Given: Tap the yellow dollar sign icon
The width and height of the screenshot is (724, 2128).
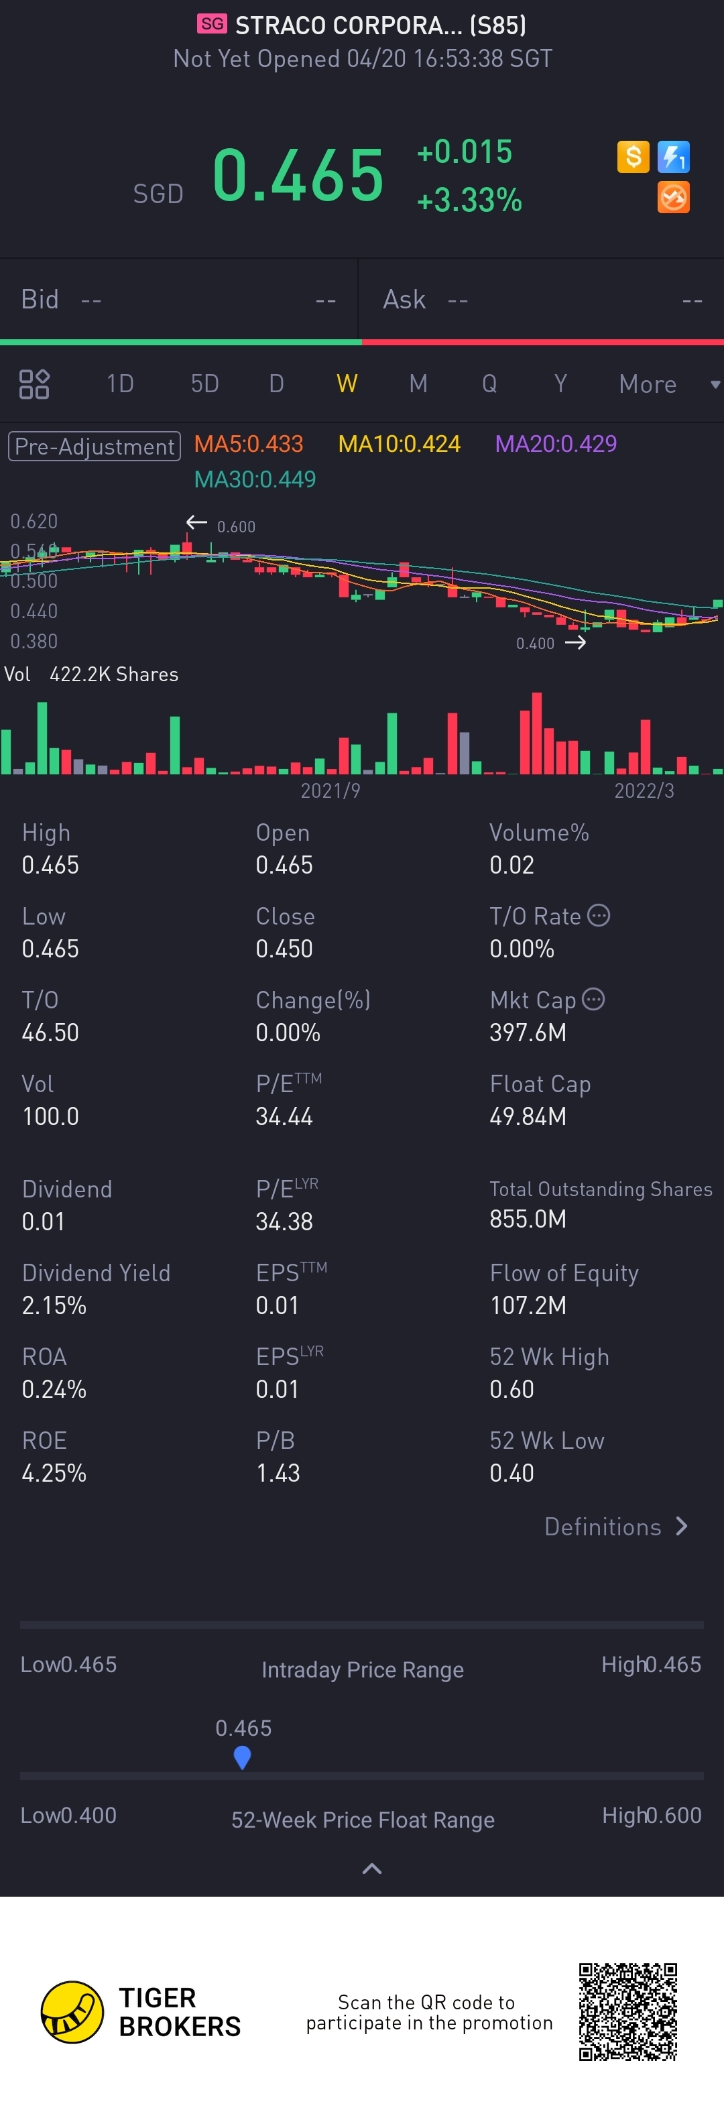Looking at the screenshot, I should pyautogui.click(x=633, y=156).
